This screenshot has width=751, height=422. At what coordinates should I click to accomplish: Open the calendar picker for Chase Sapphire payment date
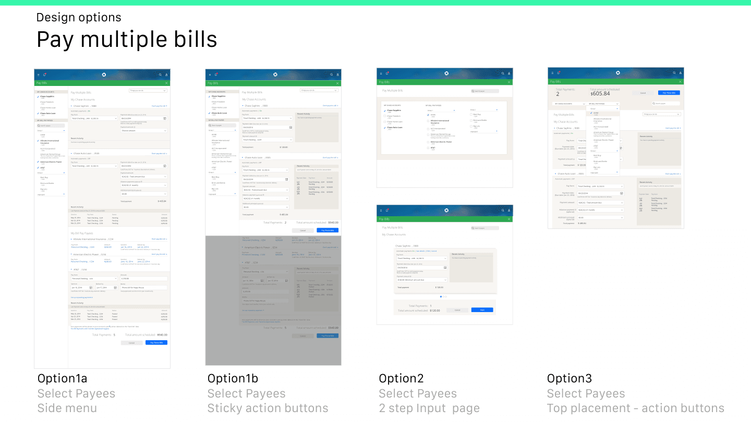[165, 118]
